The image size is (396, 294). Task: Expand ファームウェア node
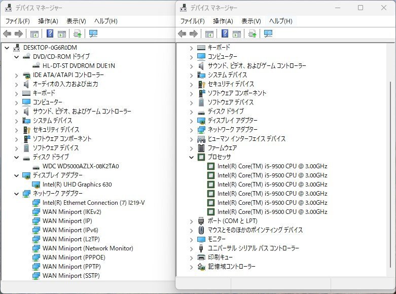192,148
